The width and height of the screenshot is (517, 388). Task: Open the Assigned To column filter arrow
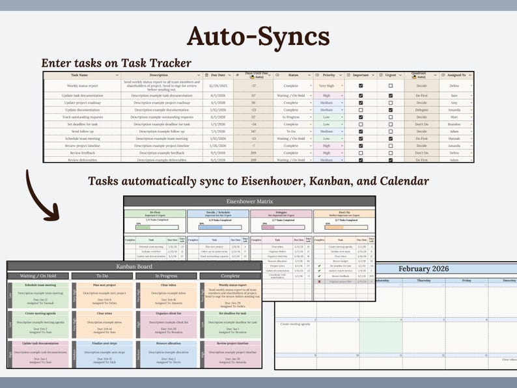click(470, 75)
